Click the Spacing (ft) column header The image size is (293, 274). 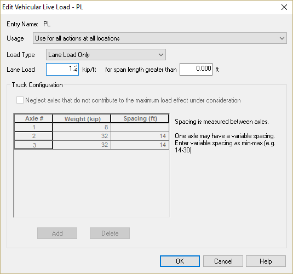tap(140, 118)
